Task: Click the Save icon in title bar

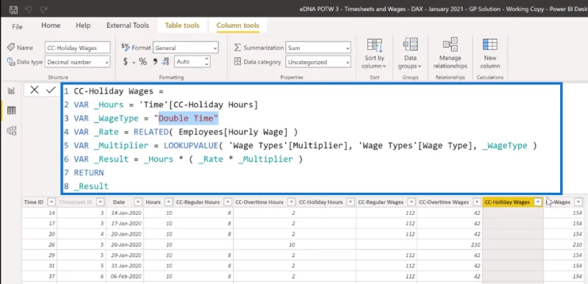Action: pyautogui.click(x=13, y=10)
